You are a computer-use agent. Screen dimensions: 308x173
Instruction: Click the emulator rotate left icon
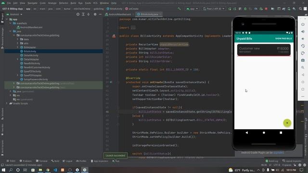pyautogui.click(x=303, y=46)
